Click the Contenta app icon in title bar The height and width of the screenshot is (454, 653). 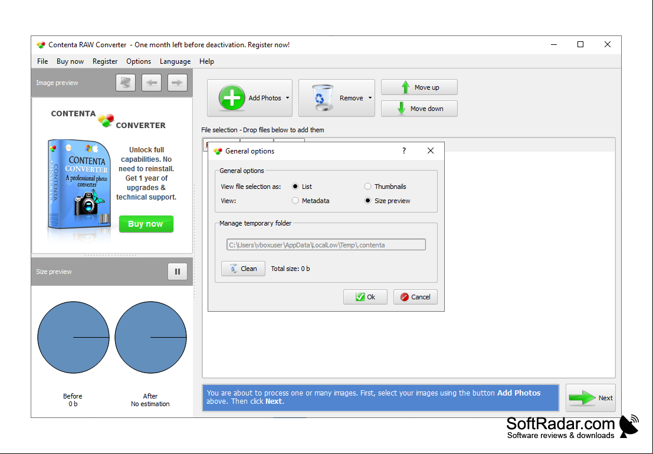tap(41, 45)
